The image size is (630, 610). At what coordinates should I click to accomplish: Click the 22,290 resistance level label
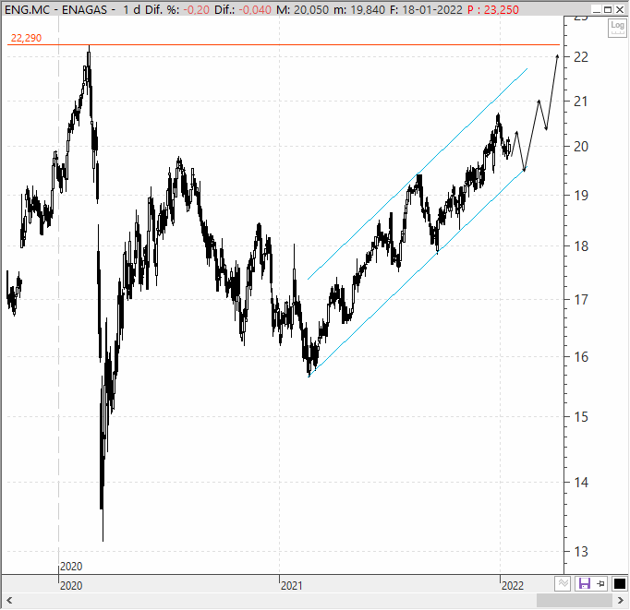click(x=26, y=38)
